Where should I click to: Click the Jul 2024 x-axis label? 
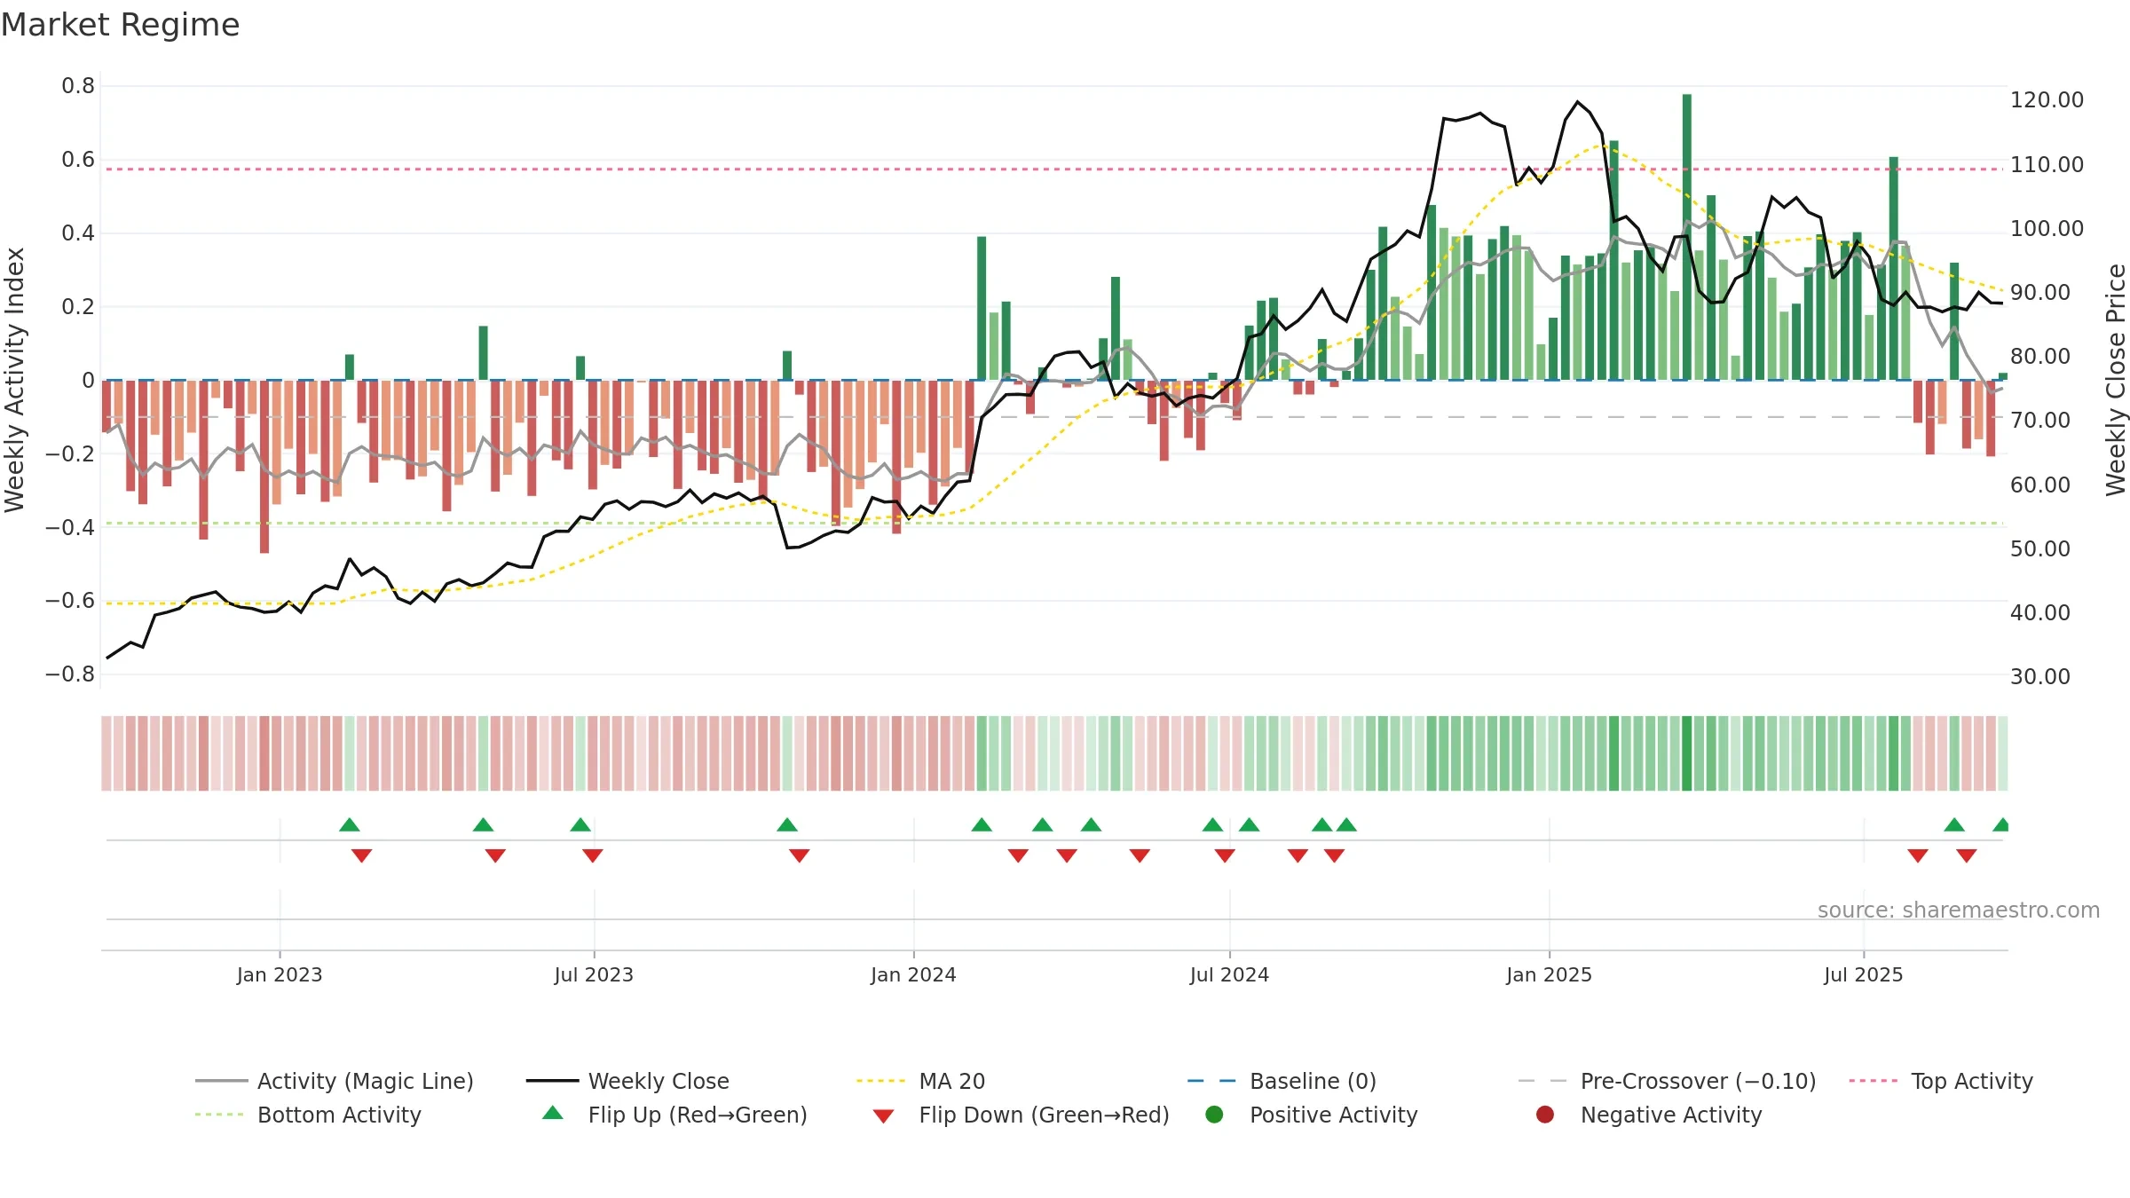pyautogui.click(x=1229, y=974)
